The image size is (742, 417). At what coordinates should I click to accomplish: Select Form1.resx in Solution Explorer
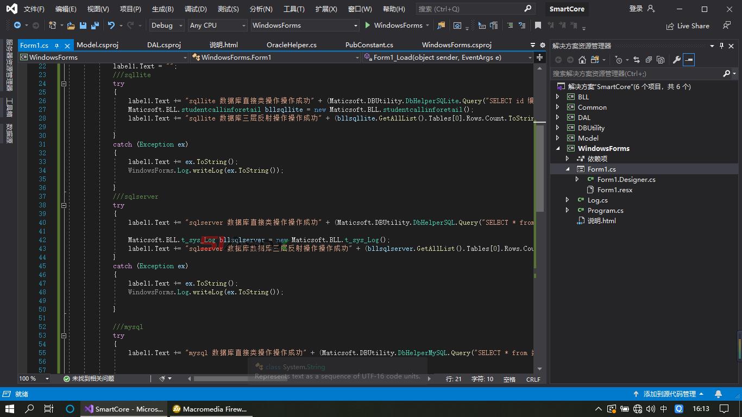click(615, 189)
